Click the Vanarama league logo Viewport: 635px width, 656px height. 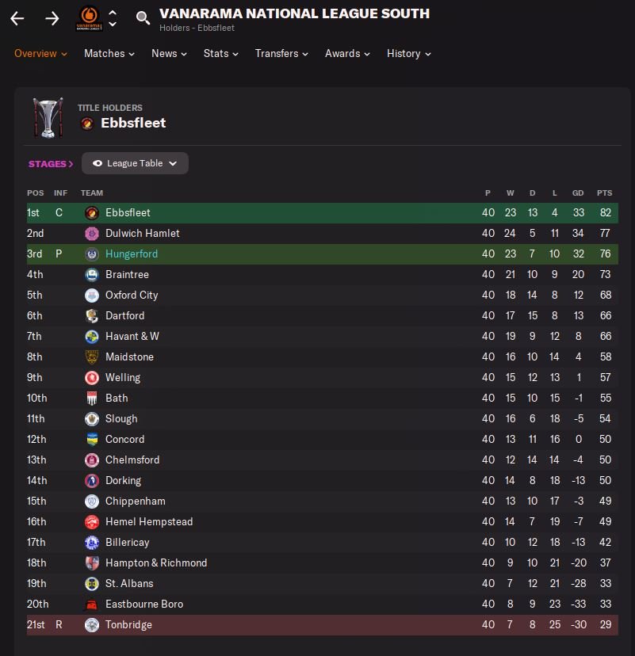point(88,17)
